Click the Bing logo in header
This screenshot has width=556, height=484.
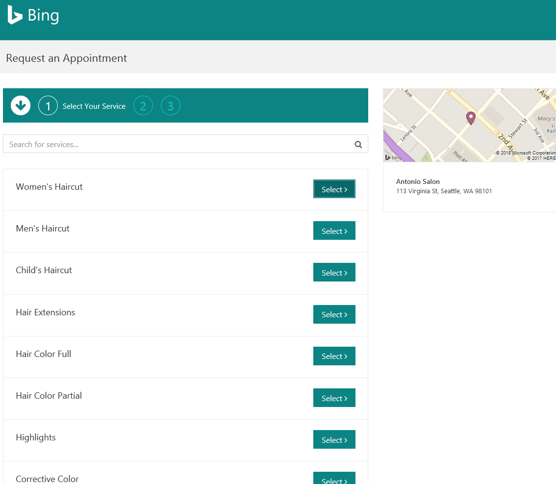(x=33, y=16)
